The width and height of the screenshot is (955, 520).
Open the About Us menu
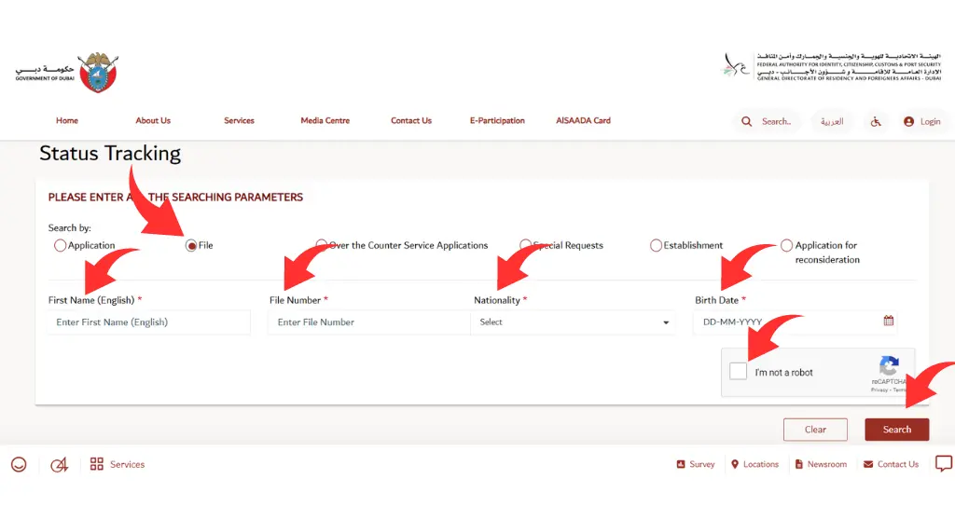click(x=153, y=120)
